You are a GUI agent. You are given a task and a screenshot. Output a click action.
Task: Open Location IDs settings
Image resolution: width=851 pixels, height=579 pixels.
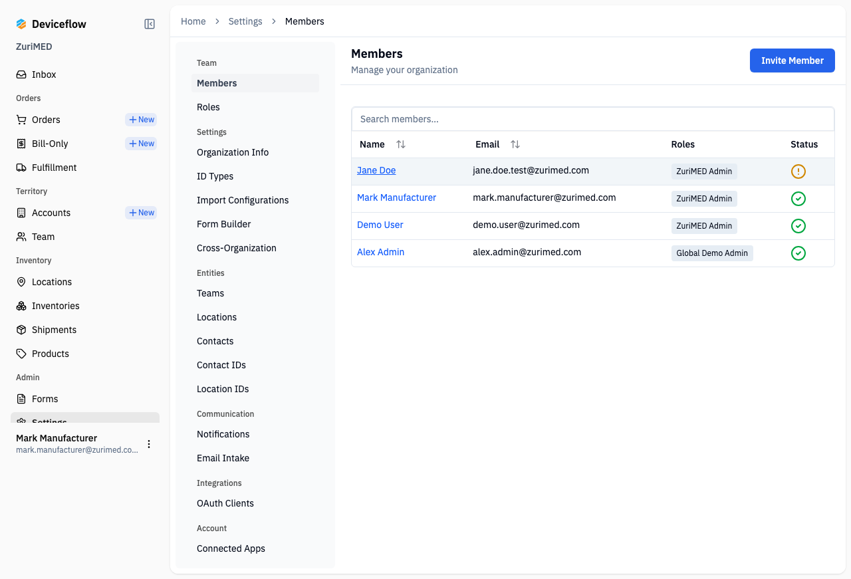[255, 389]
